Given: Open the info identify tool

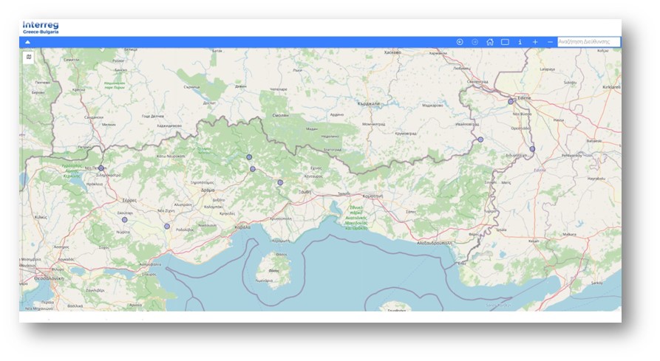Looking at the screenshot, I should (520, 42).
